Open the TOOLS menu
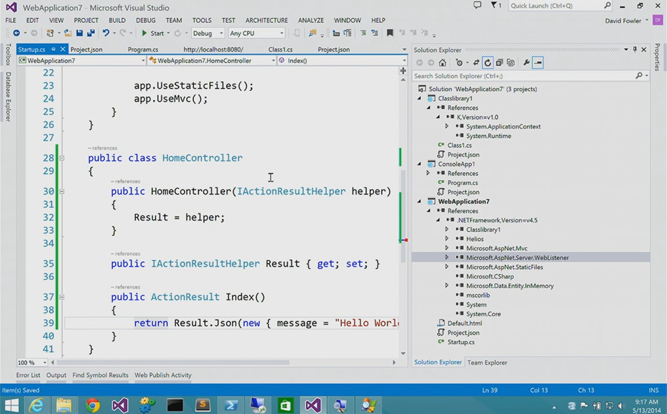This screenshot has height=414, width=667. point(202,20)
